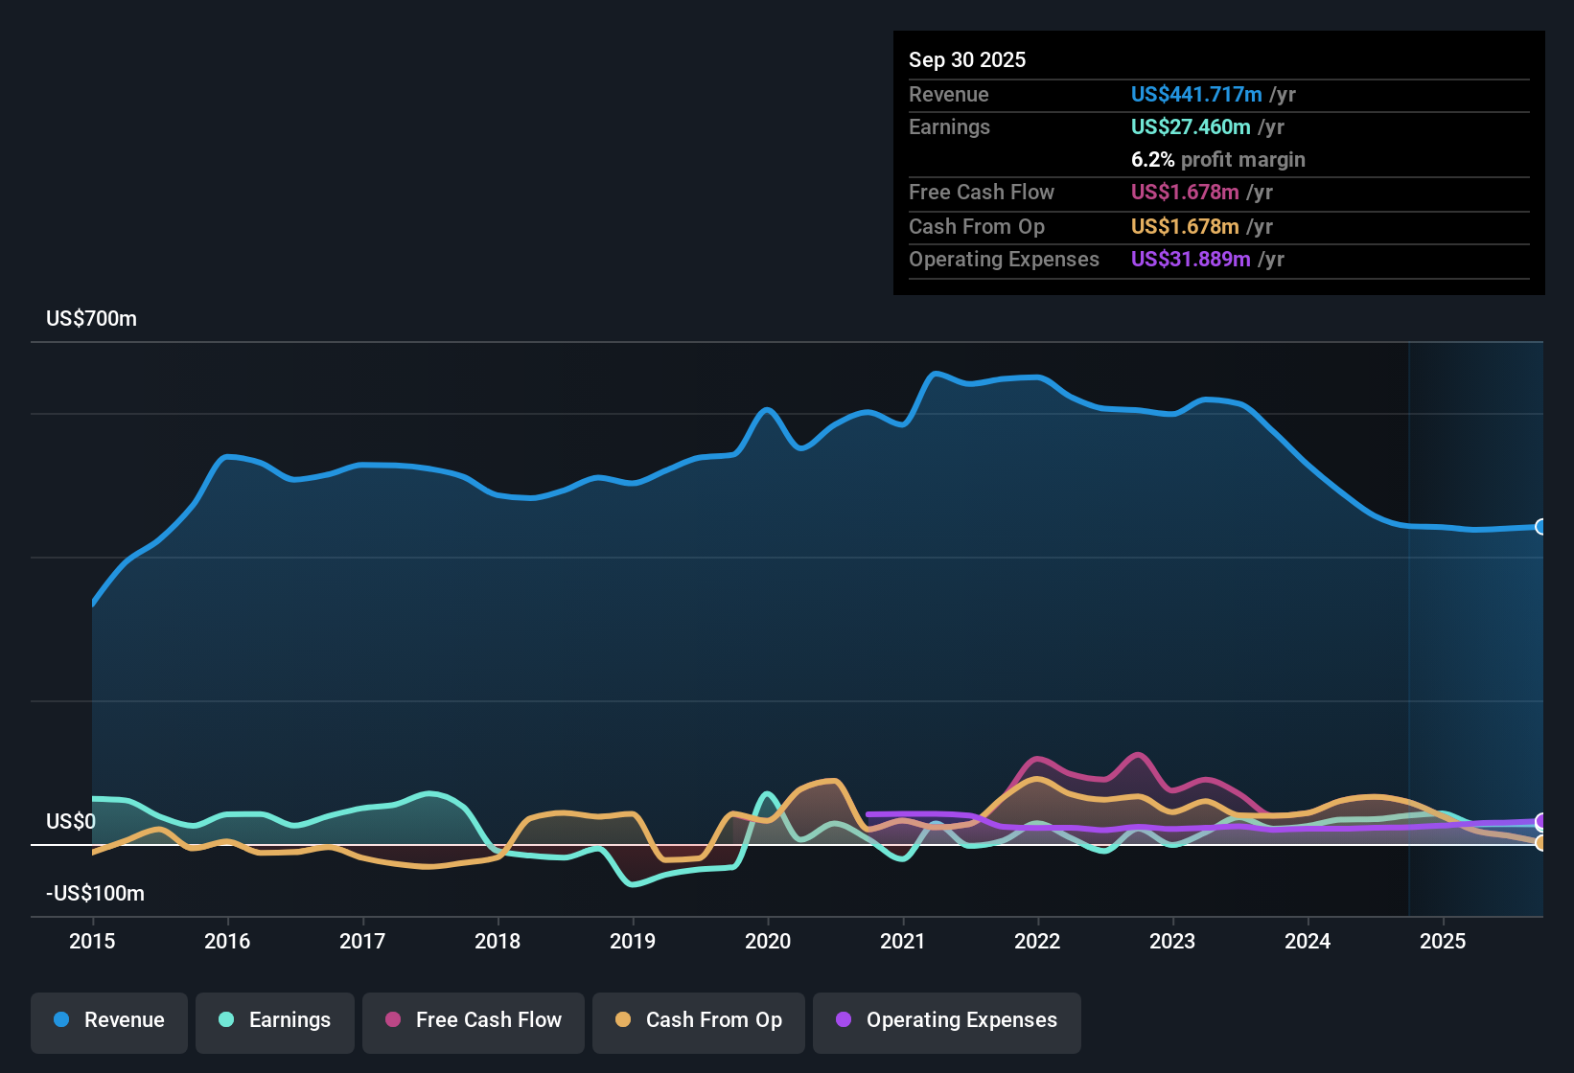Viewport: 1574px width, 1073px height.
Task: Expand the Operating Expenses legend entry
Action: [x=946, y=1021]
